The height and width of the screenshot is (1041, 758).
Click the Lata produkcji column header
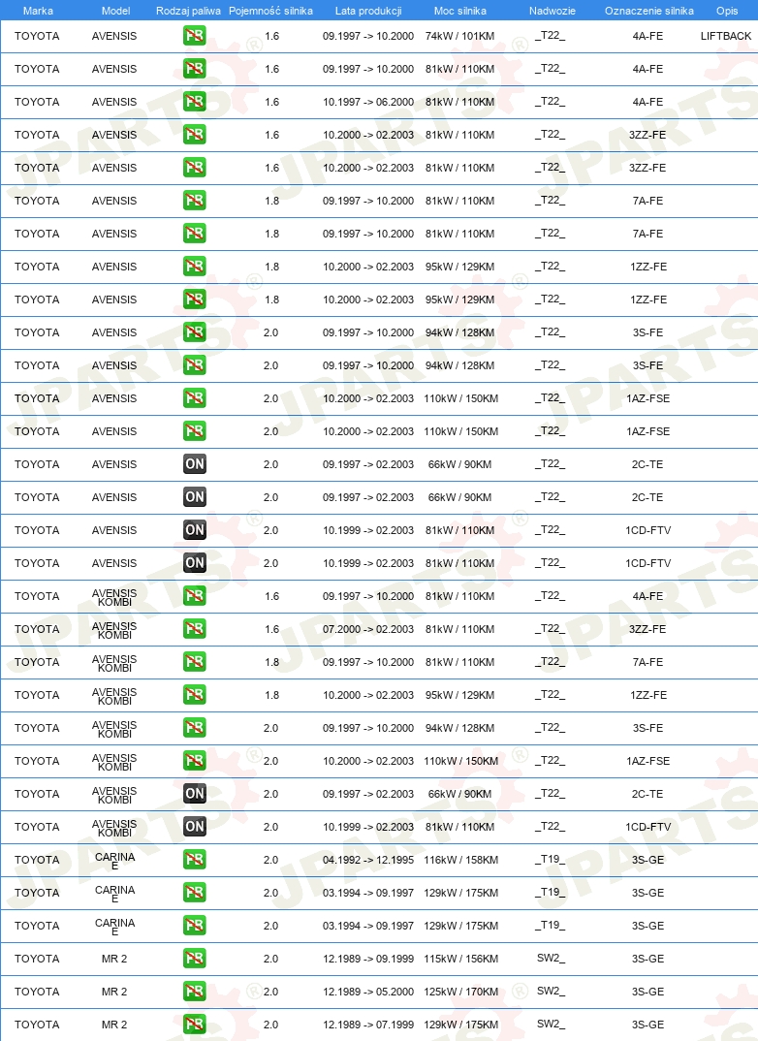pyautogui.click(x=368, y=11)
